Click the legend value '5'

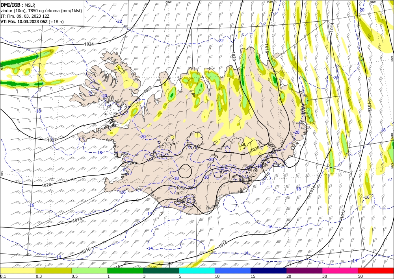[180, 276]
